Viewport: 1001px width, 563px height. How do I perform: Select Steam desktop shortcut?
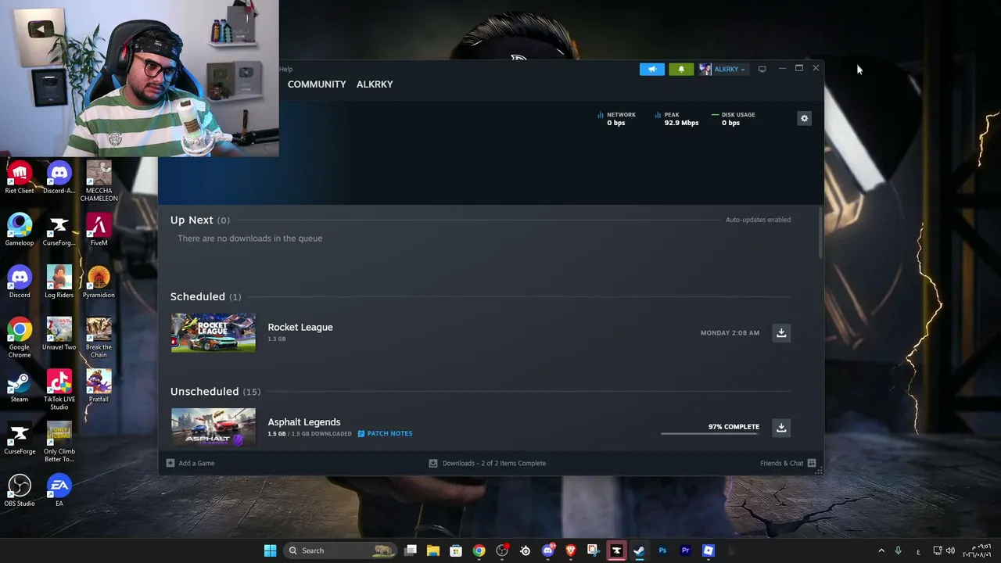coord(20,387)
